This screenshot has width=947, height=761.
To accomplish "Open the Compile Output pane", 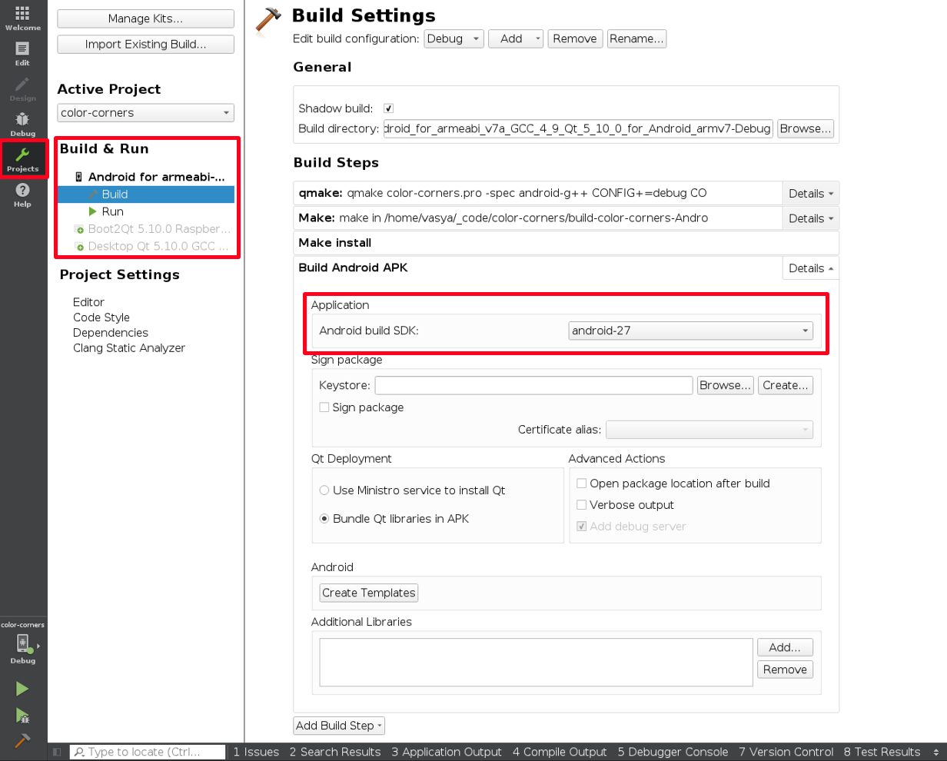I will tap(560, 752).
